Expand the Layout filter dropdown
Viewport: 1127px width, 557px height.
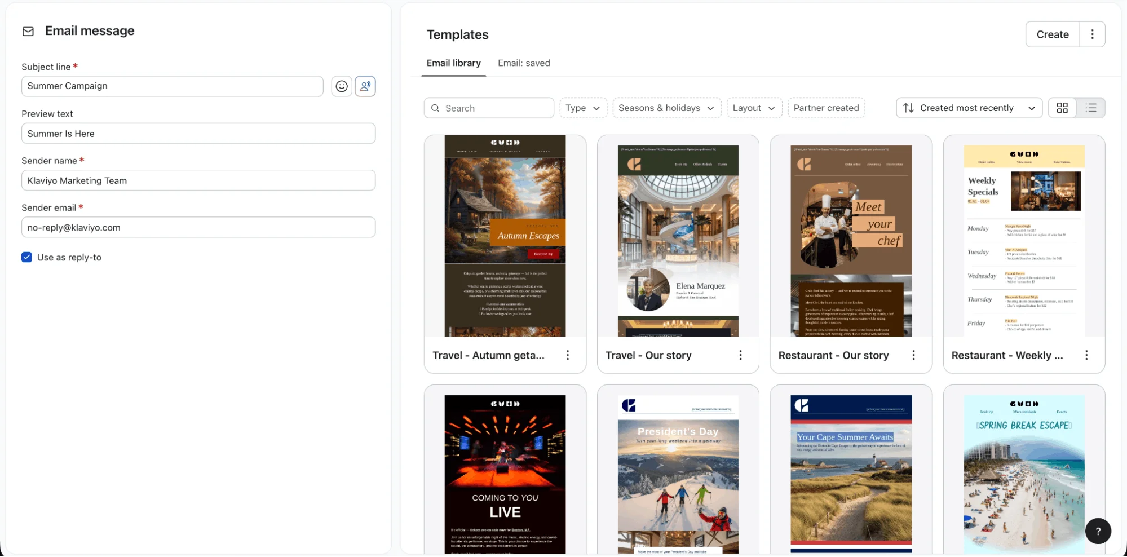(x=754, y=108)
